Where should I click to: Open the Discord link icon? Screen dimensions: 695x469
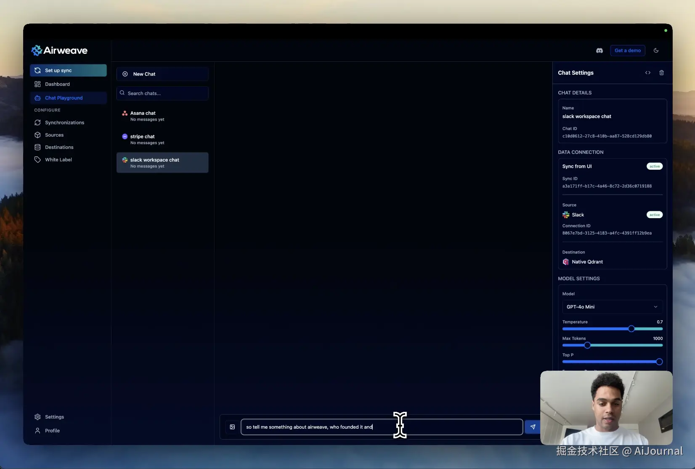coord(600,50)
